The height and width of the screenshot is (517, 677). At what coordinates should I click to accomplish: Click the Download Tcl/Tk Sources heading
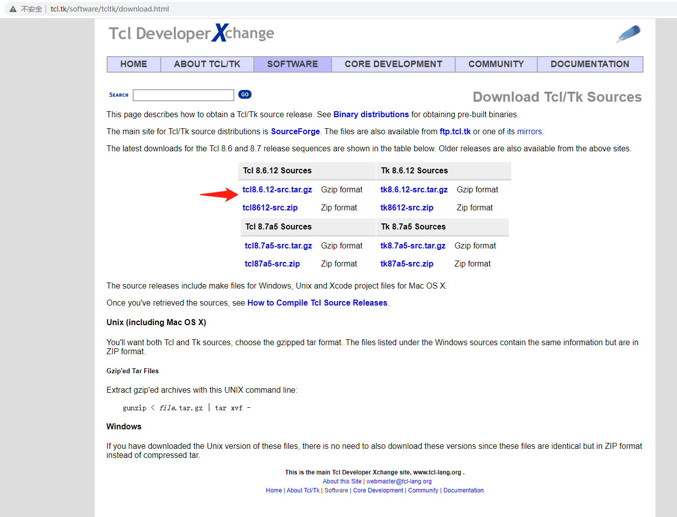tap(557, 97)
